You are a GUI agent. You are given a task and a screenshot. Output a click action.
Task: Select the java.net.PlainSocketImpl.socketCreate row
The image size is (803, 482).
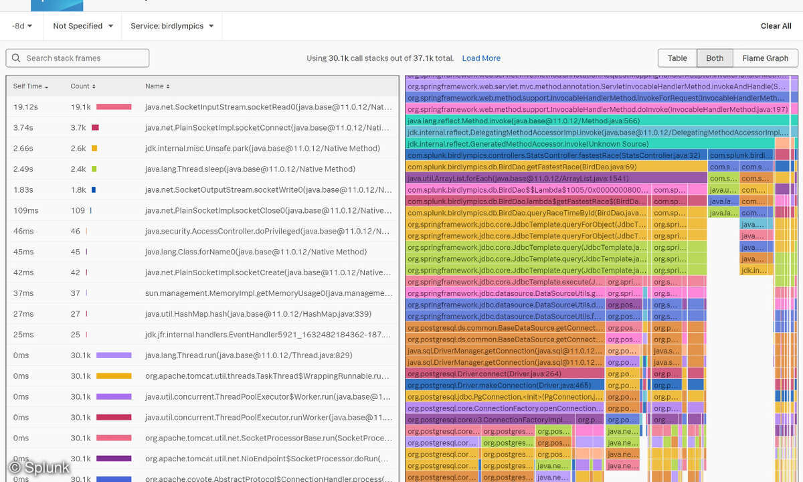pos(203,273)
